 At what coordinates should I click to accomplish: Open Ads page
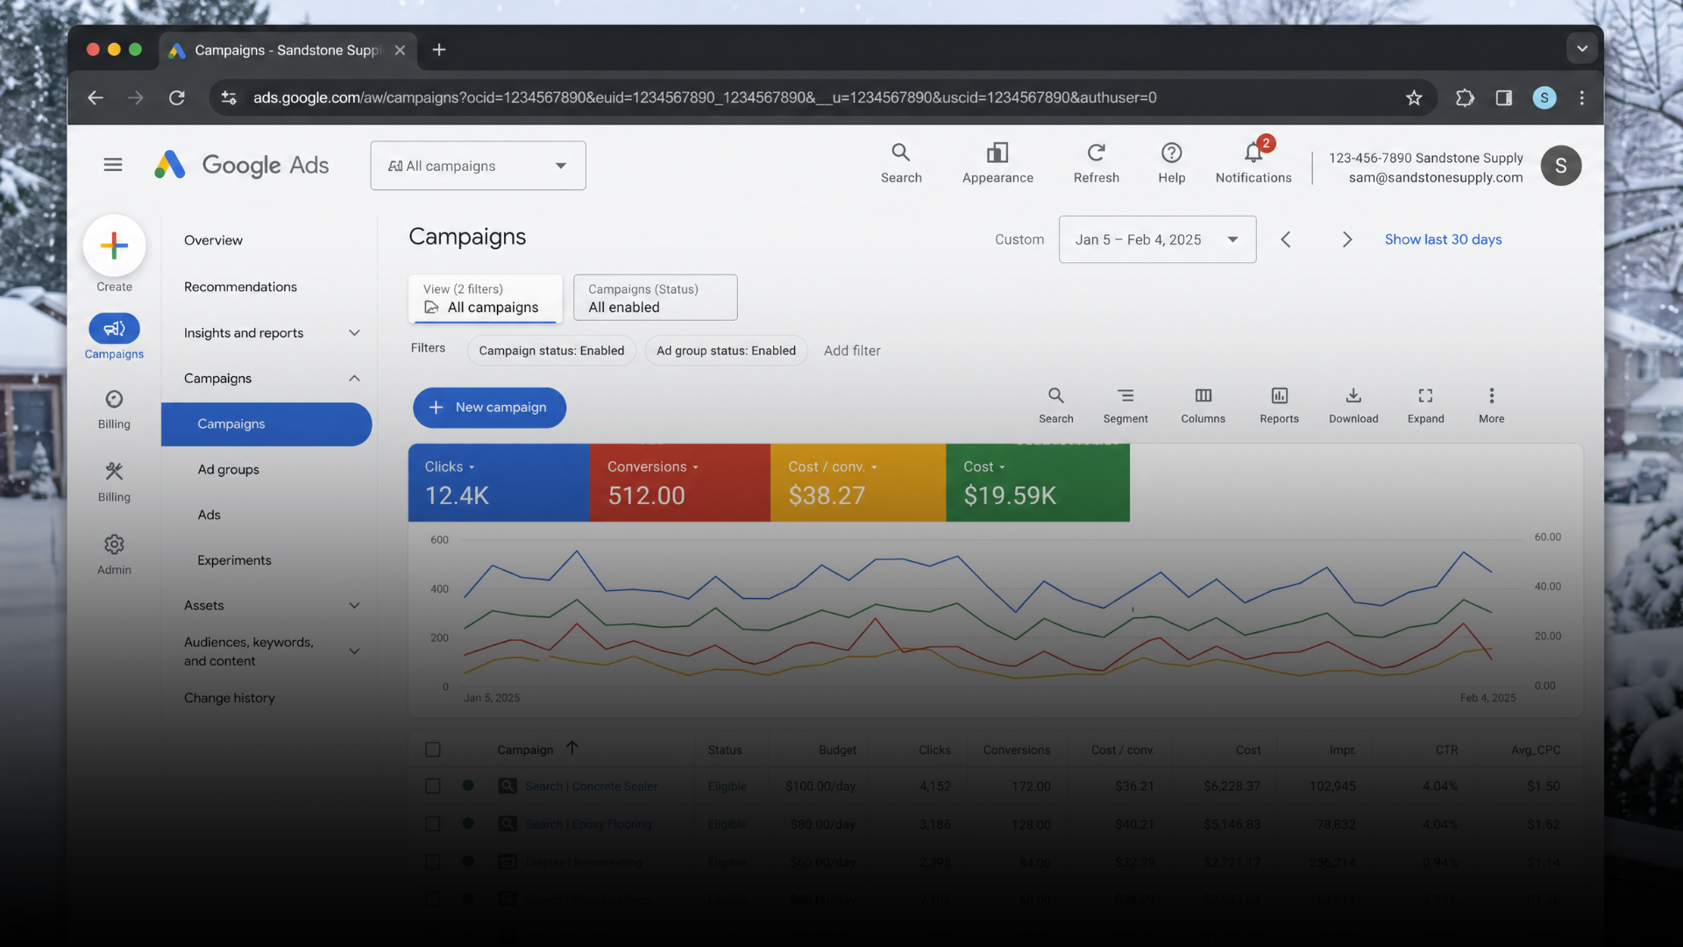click(209, 516)
